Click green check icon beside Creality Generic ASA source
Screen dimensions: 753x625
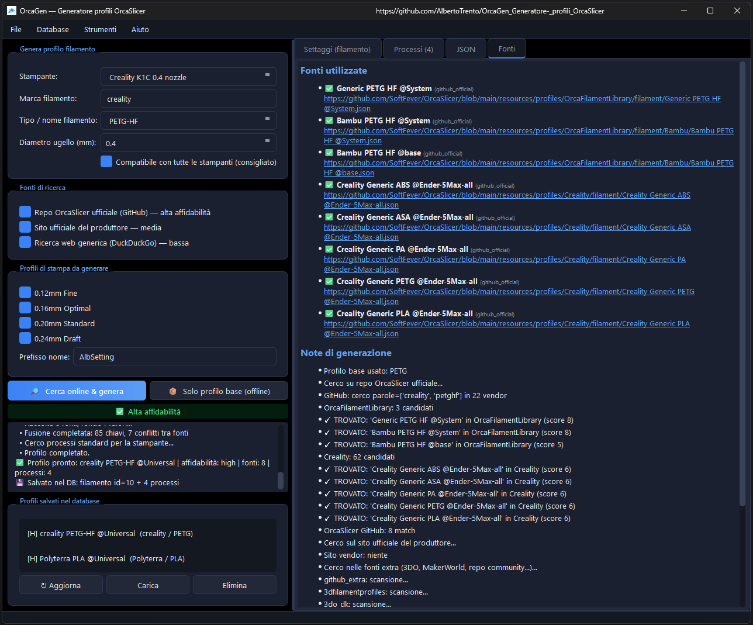coord(329,217)
